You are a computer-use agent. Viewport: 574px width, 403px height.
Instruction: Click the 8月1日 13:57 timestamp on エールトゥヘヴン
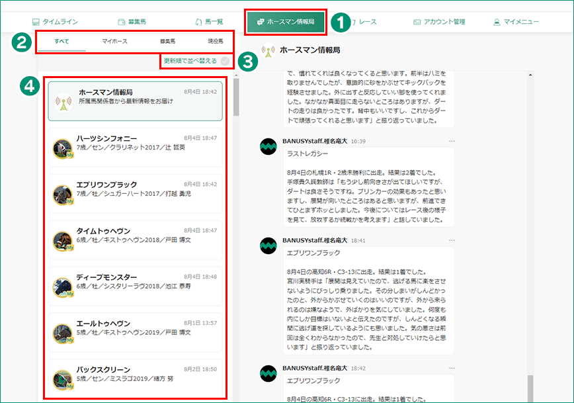tap(200, 323)
